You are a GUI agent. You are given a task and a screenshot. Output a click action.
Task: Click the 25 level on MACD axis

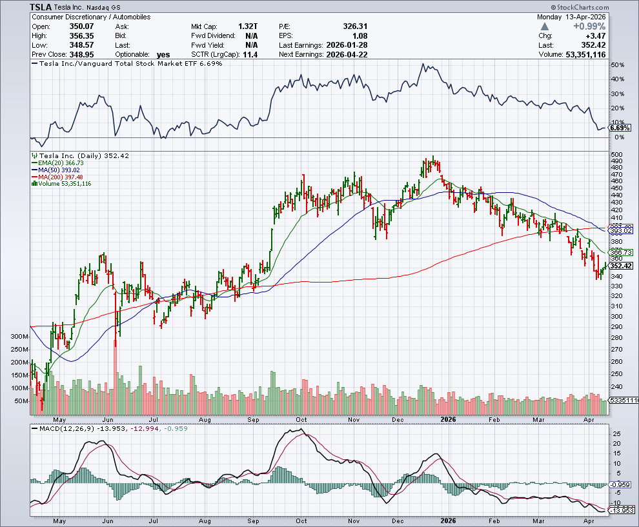pyautogui.click(x=616, y=433)
